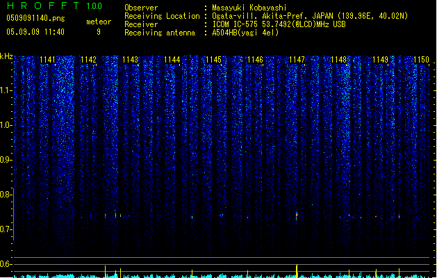Click the 1142 time marker
This screenshot has width=437, height=278.
88,60
